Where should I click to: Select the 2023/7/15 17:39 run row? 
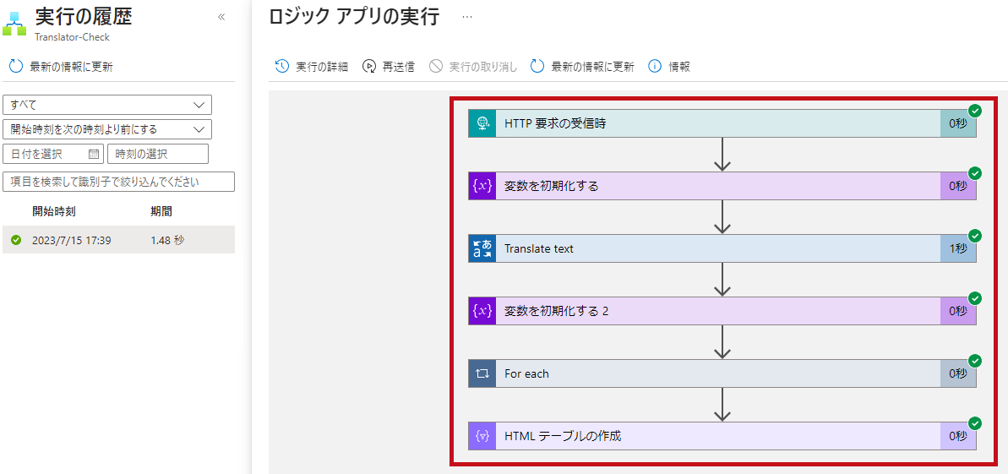point(119,240)
